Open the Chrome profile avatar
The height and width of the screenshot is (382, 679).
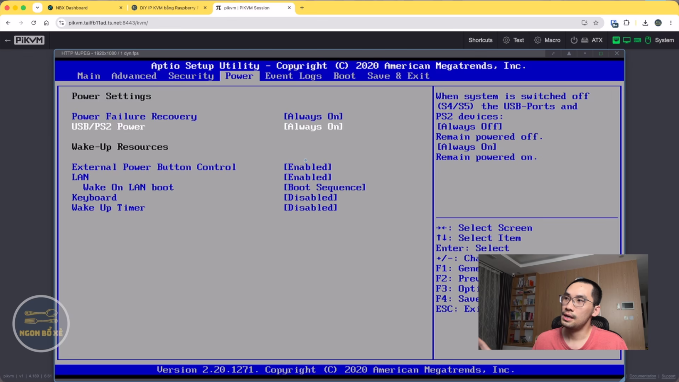pyautogui.click(x=658, y=23)
